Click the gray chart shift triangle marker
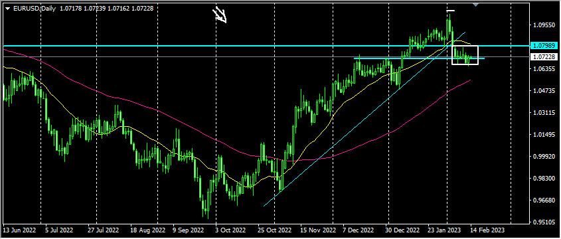 475,4
